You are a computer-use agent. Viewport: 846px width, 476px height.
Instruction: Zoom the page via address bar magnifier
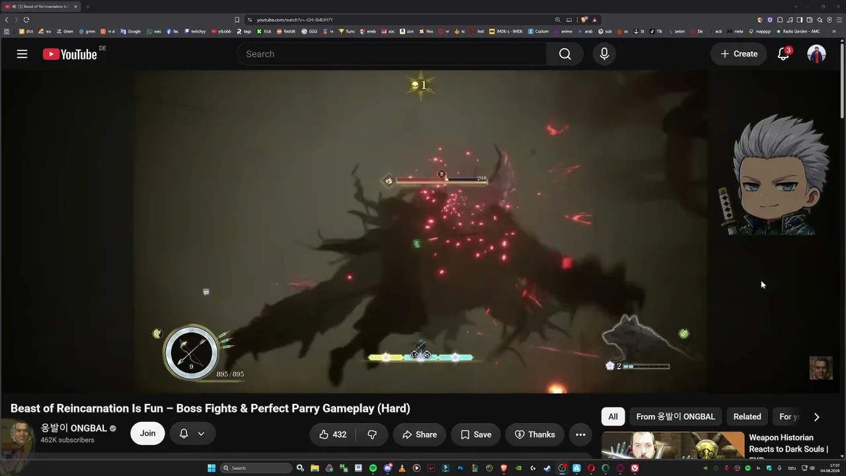click(558, 20)
